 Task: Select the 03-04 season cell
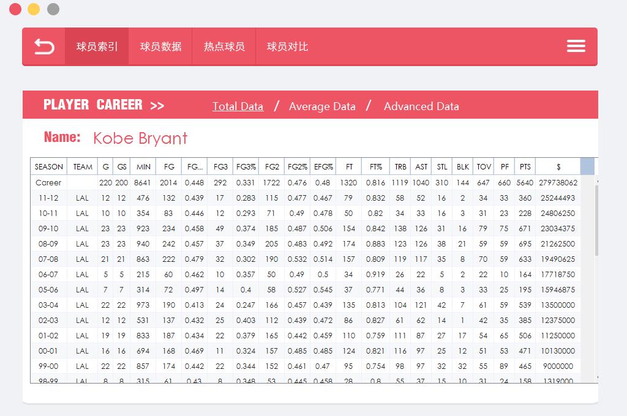[48, 305]
